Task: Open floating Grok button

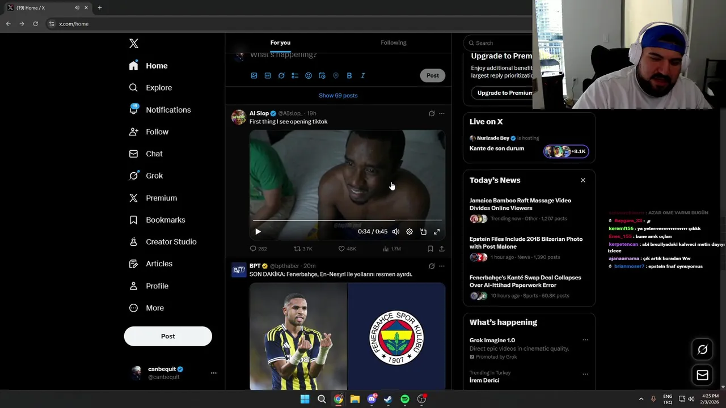Action: 702,350
